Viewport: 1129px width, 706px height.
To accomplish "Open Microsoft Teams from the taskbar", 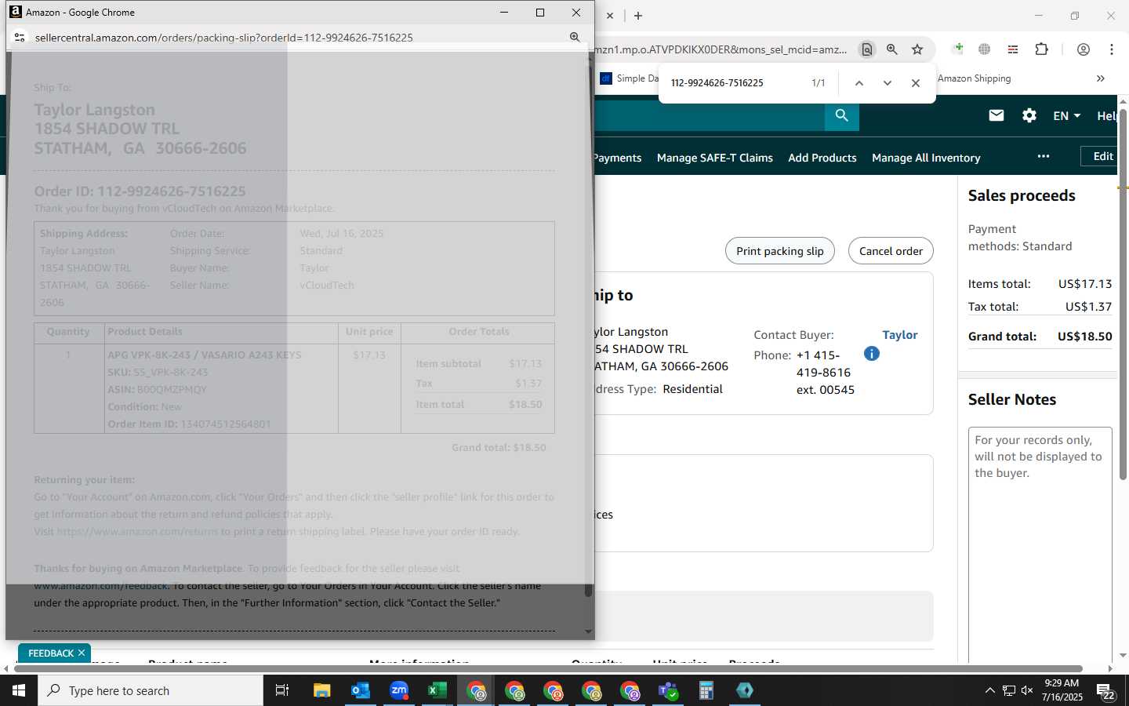I will point(668,690).
